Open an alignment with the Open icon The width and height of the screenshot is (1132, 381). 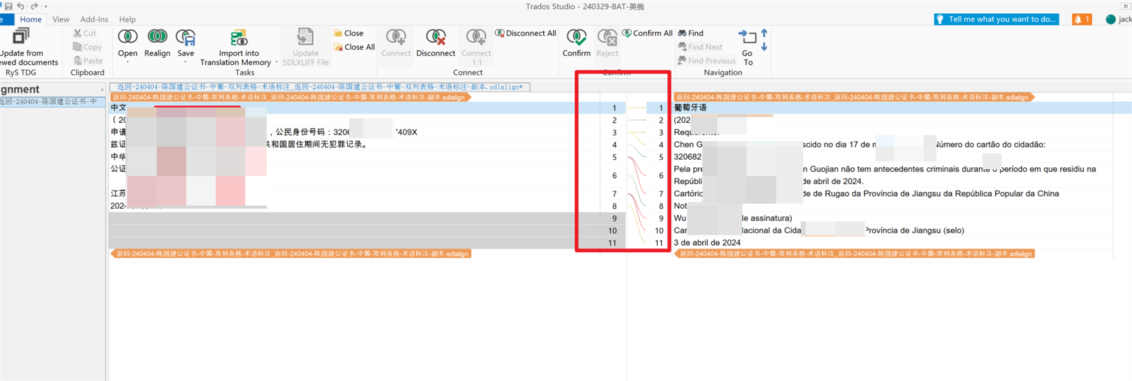[128, 37]
